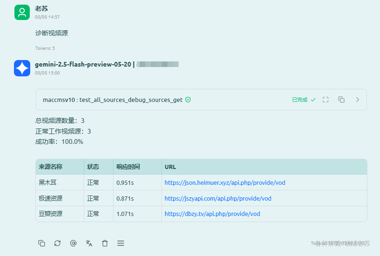Click the @ mention icon below the message

[x=73, y=243]
